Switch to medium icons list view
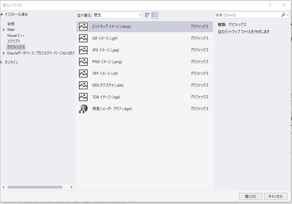Viewport: 292px width, 204px height. [x=155, y=15]
